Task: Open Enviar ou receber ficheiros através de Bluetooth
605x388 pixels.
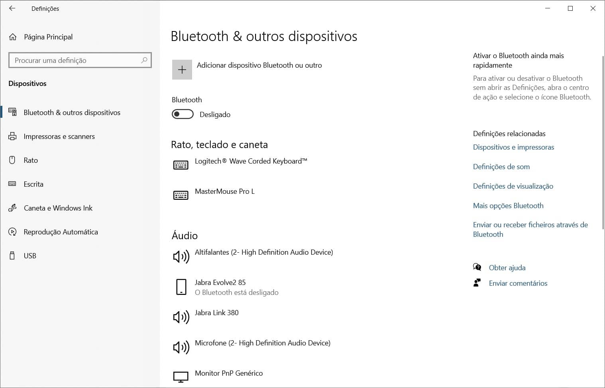Action: 530,230
